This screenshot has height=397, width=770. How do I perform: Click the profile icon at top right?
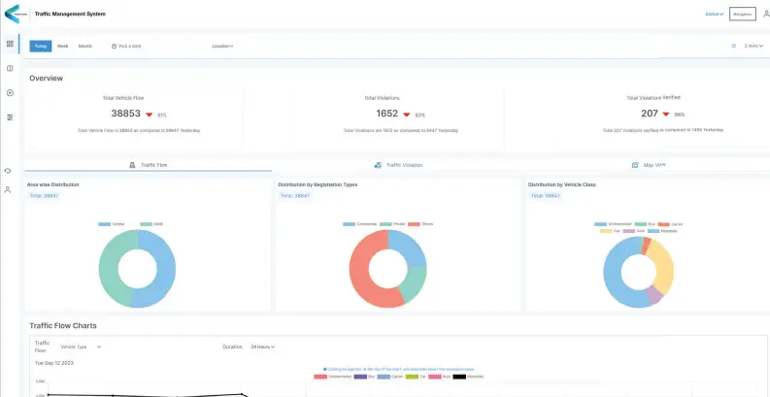tap(764, 14)
